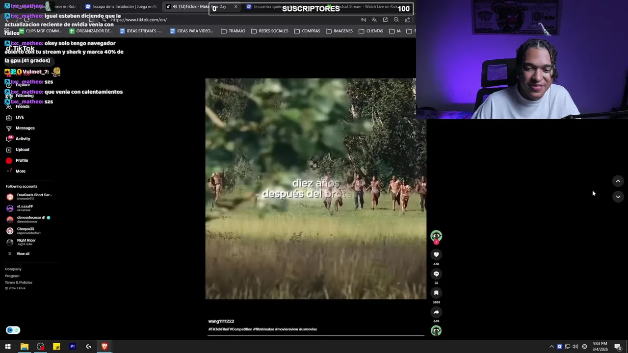The height and width of the screenshot is (353, 628).
Task: Open el.nazaFF following account
Action: [x=20, y=208]
